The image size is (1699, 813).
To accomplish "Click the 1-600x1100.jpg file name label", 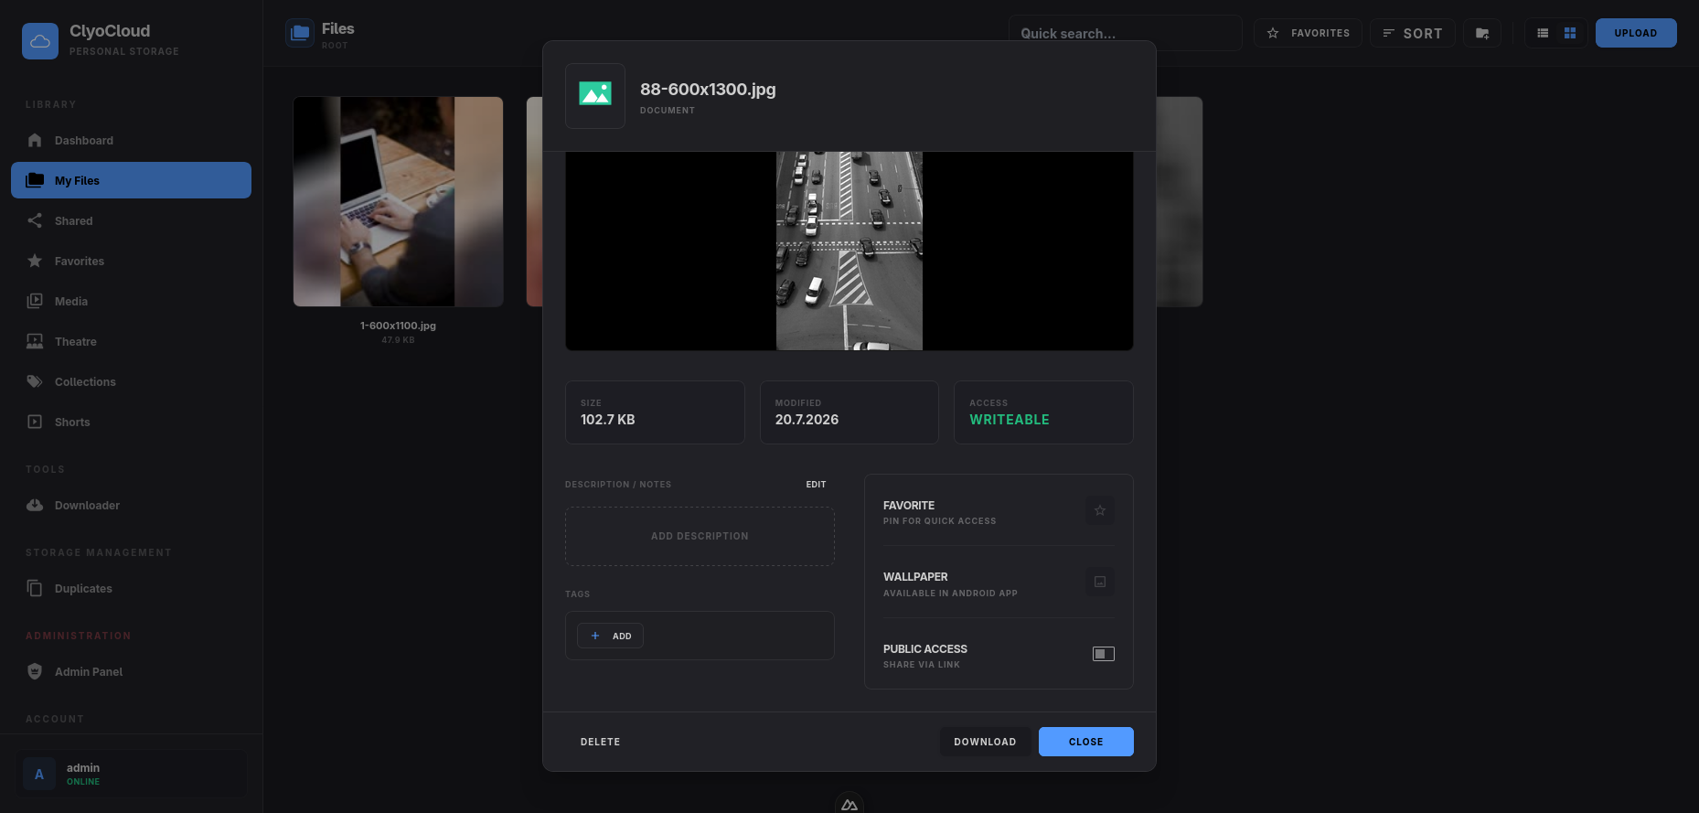I will pyautogui.click(x=398, y=326).
